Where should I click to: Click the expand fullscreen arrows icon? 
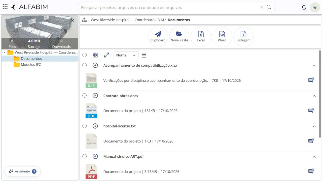point(106,55)
